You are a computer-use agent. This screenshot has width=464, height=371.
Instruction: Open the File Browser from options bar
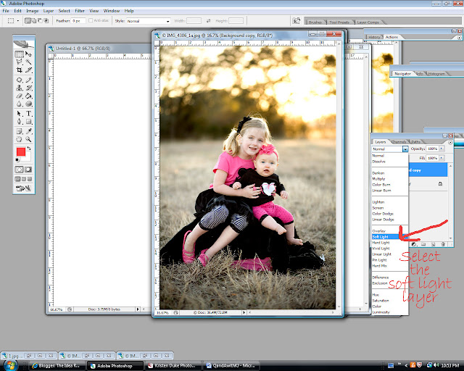(297, 21)
